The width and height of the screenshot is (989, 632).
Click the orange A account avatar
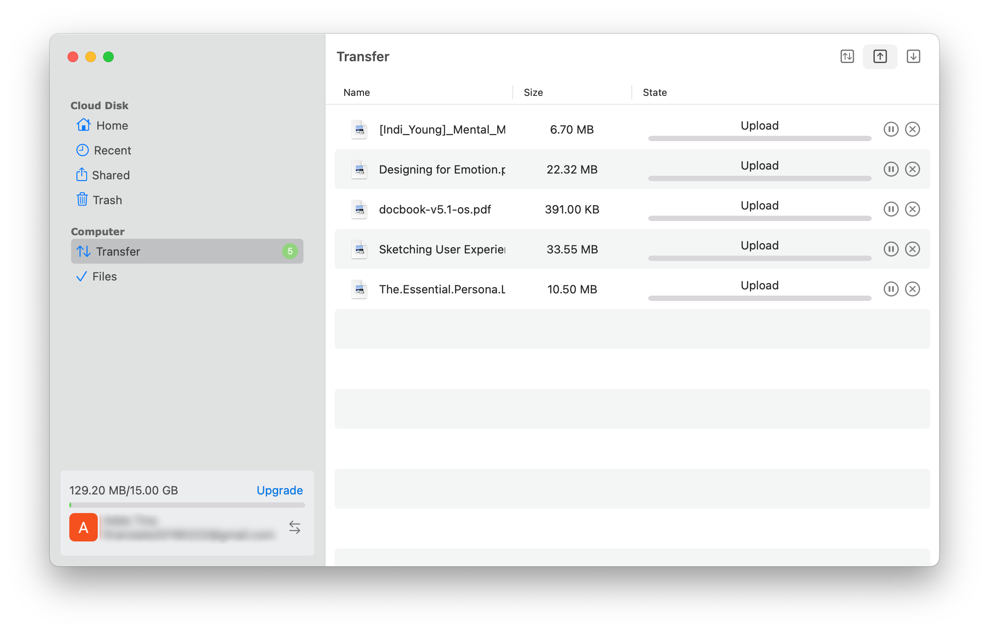coord(84,527)
